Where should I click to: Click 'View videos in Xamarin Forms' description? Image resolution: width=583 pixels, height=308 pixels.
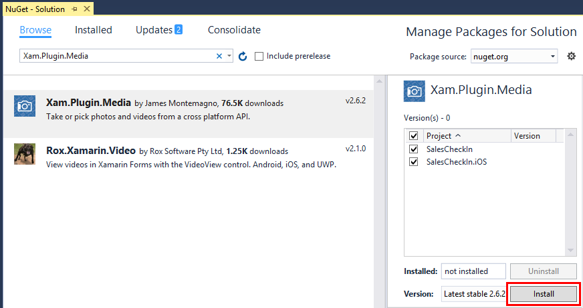tap(191, 165)
